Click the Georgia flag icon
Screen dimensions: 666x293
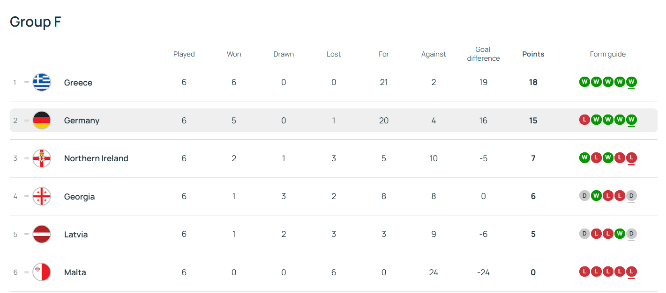click(x=42, y=196)
